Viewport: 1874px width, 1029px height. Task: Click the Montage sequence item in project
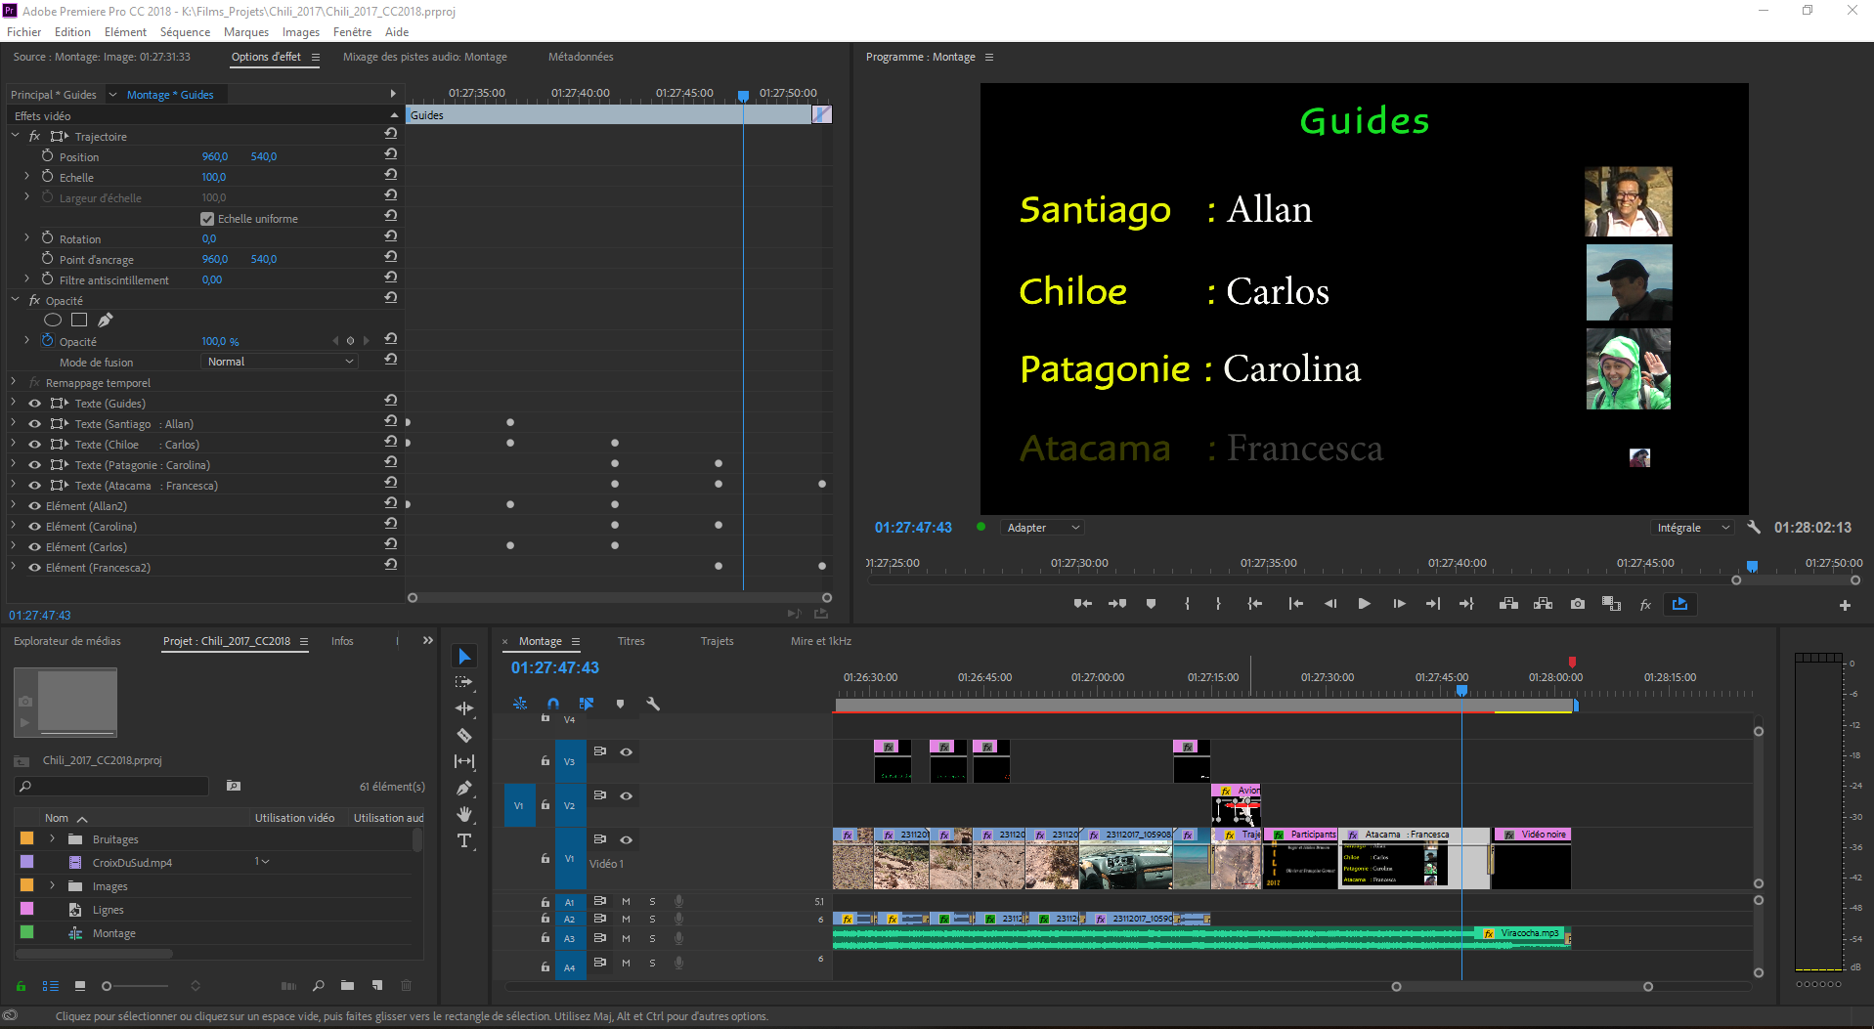pos(113,933)
